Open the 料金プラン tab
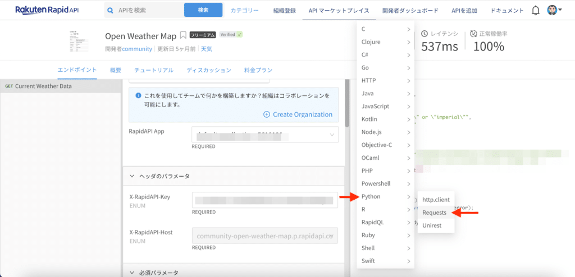This screenshot has height=277, width=575. [x=258, y=71]
